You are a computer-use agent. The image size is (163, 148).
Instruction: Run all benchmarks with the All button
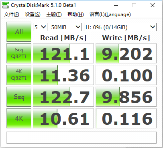point(19,32)
